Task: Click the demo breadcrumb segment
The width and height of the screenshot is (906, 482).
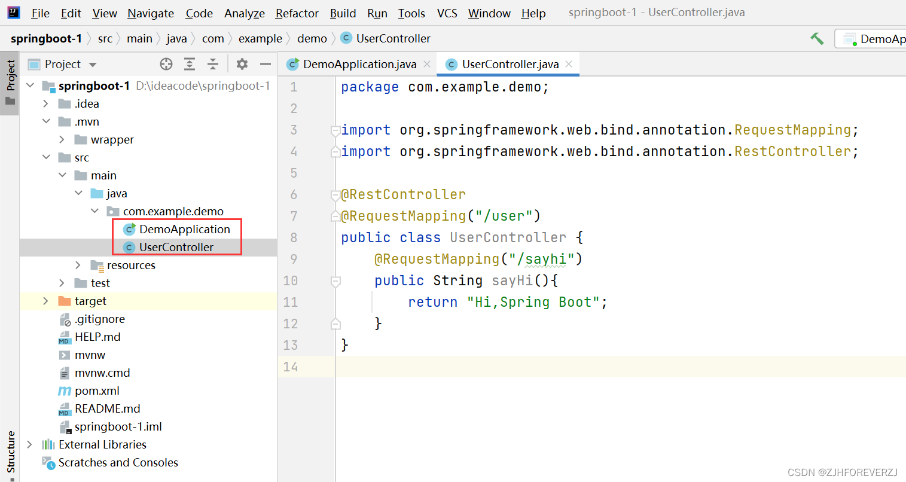Action: pos(312,38)
